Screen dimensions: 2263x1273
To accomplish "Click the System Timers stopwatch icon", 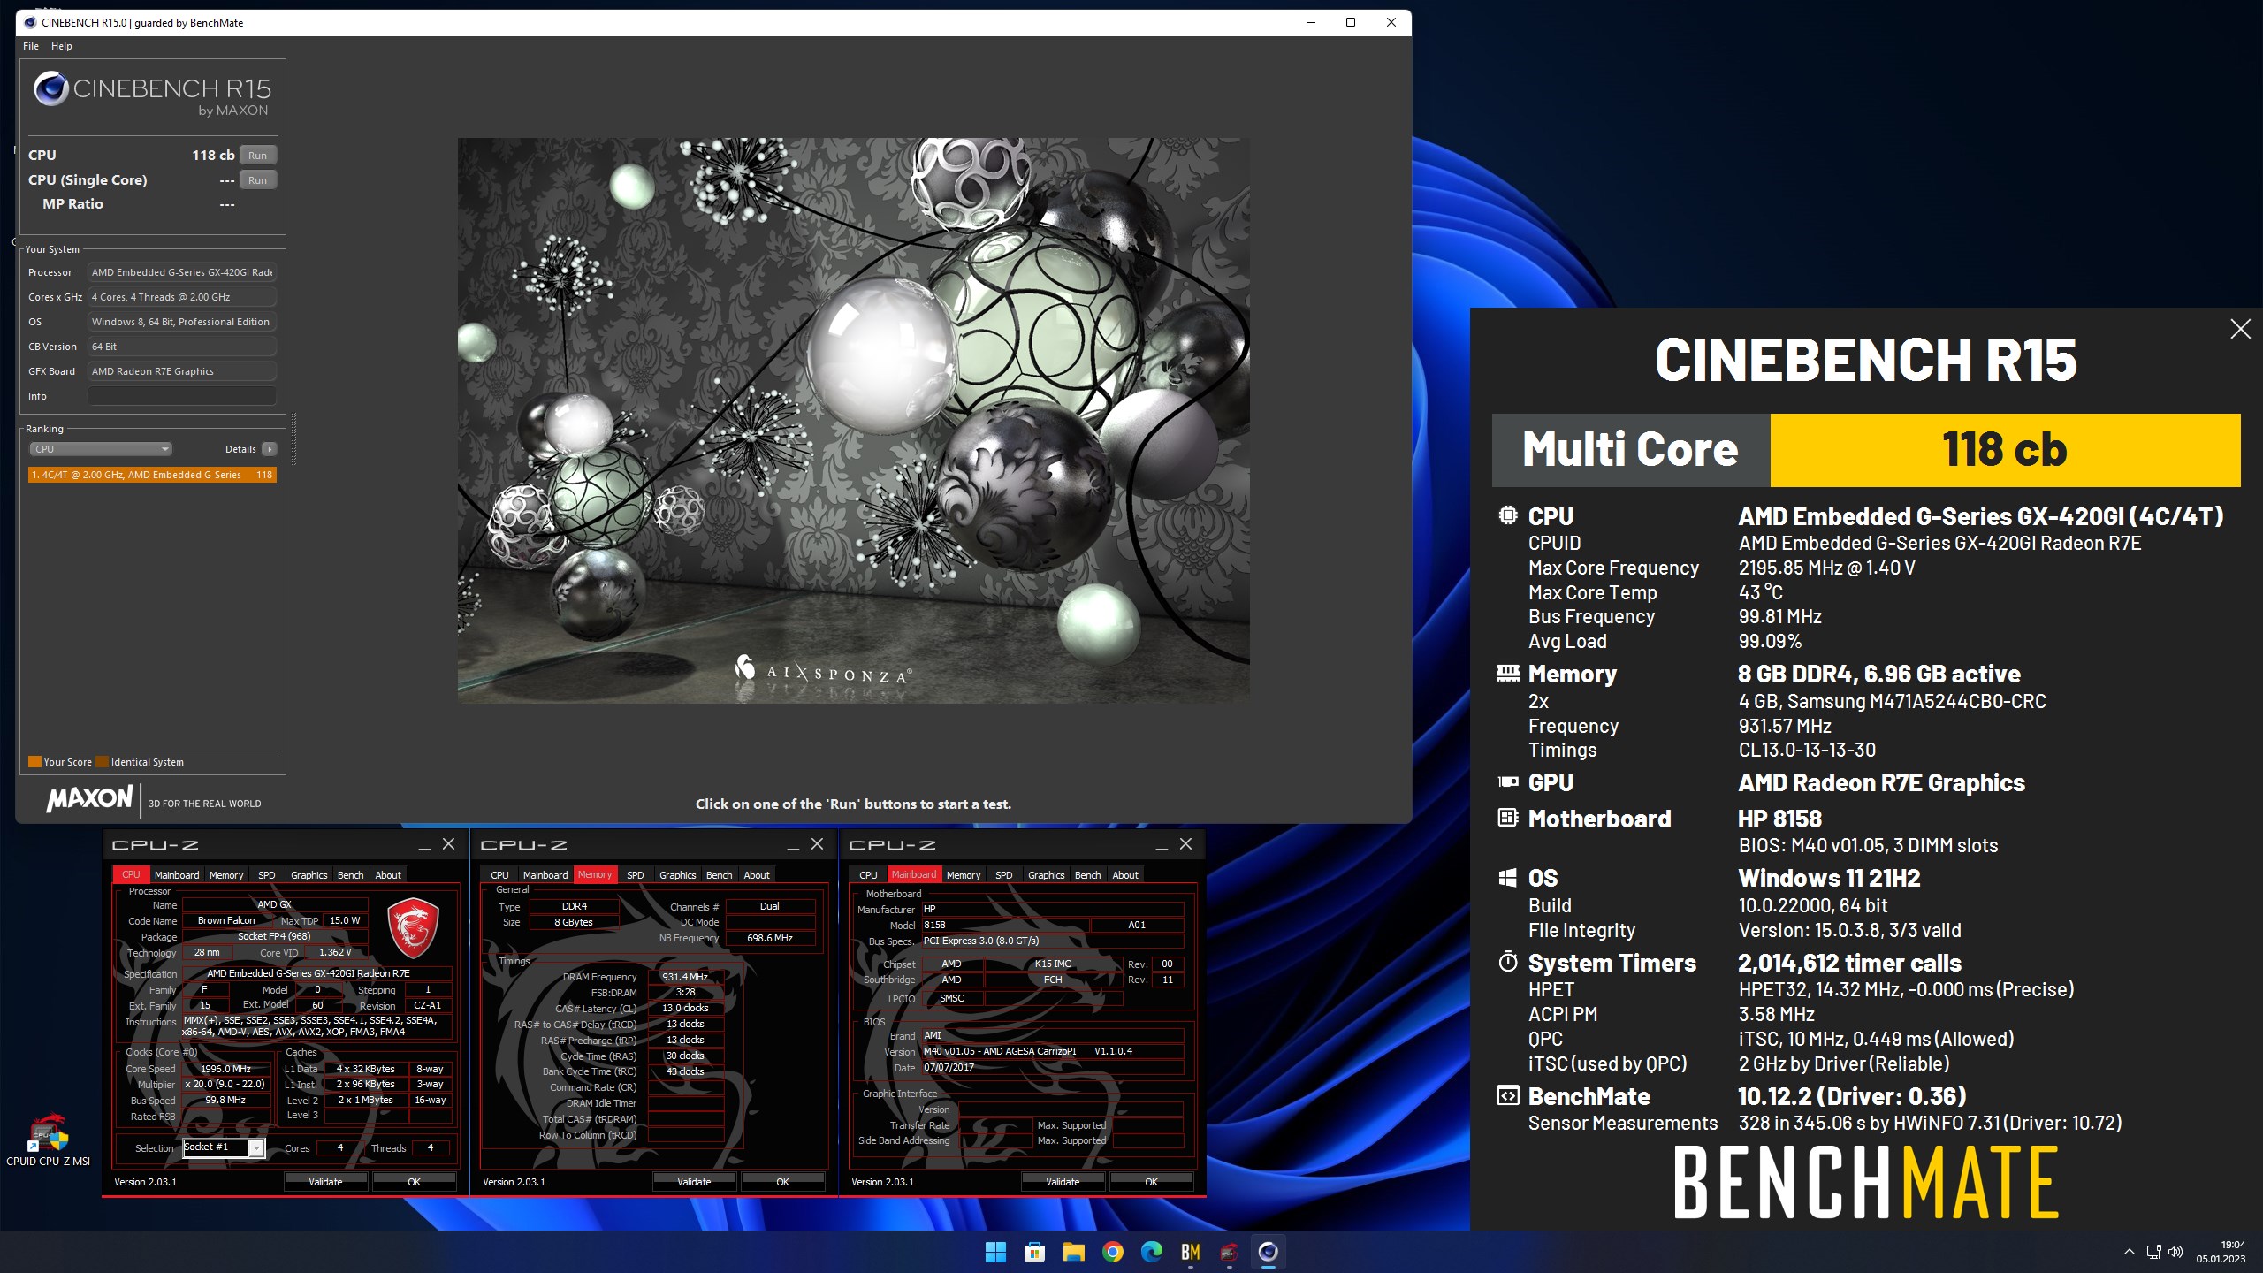I will pos(1508,962).
